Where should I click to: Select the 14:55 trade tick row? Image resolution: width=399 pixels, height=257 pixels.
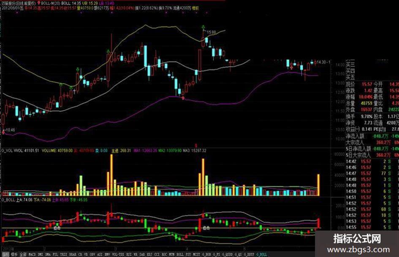(x=372, y=227)
